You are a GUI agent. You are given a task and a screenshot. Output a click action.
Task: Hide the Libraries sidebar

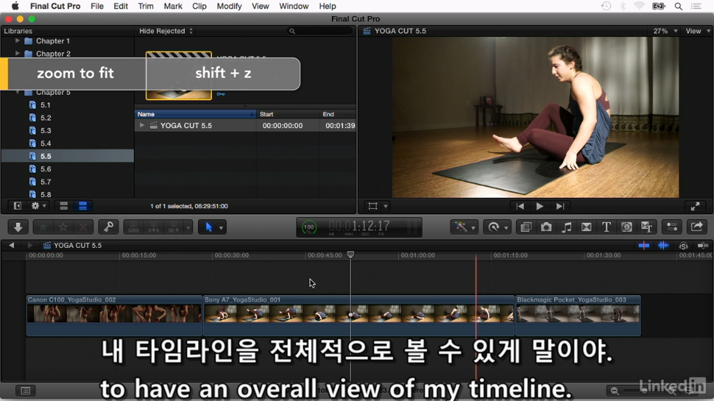click(x=17, y=206)
